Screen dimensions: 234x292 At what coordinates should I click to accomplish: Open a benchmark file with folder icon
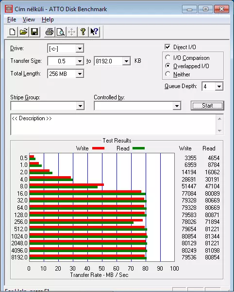(23, 32)
